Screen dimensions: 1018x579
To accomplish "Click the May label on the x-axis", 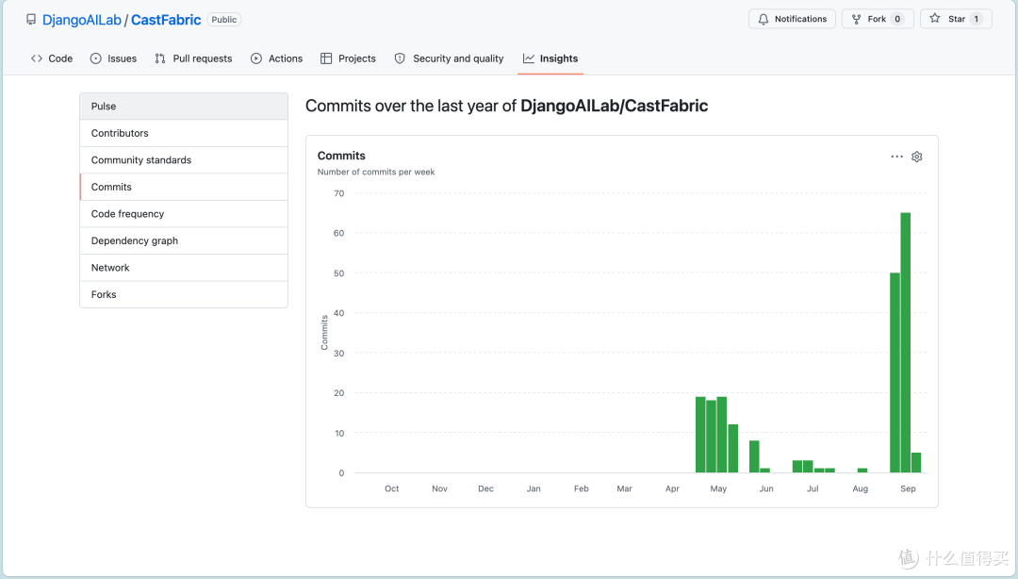I will [x=718, y=488].
